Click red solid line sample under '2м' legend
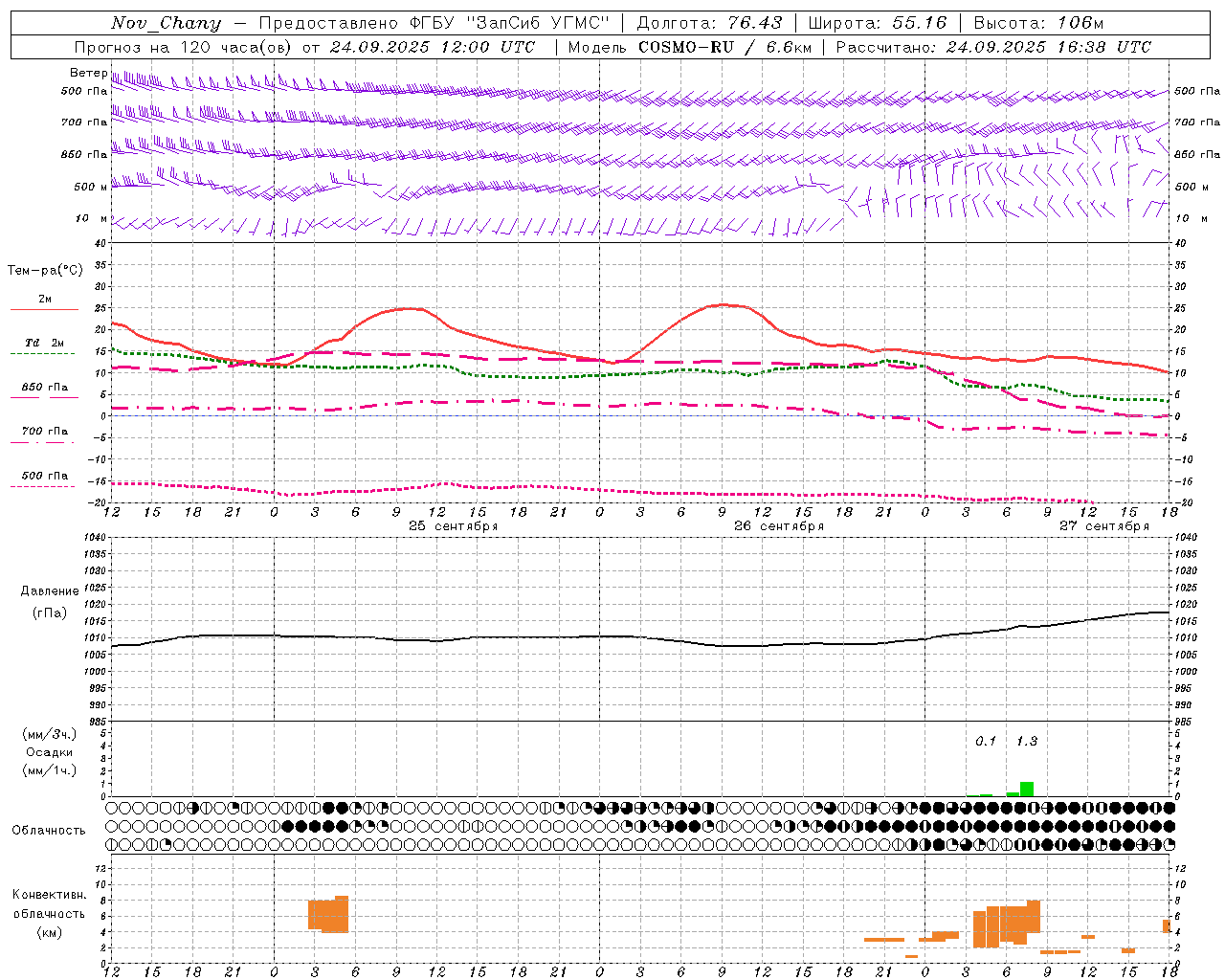Screen dimensions: 1225x980 [x=44, y=309]
